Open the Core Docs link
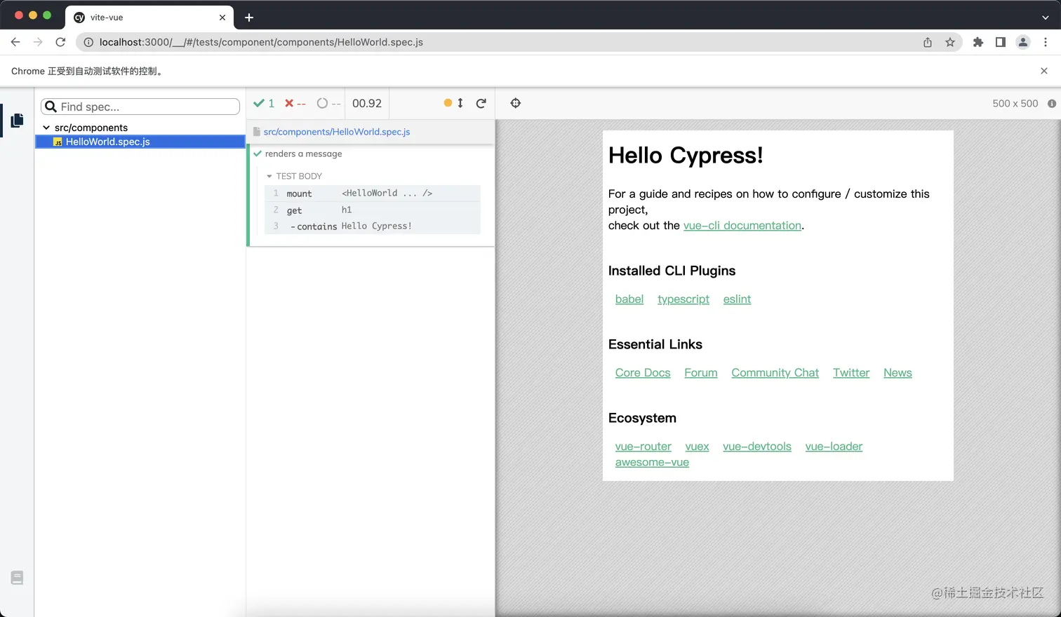 [x=643, y=372]
